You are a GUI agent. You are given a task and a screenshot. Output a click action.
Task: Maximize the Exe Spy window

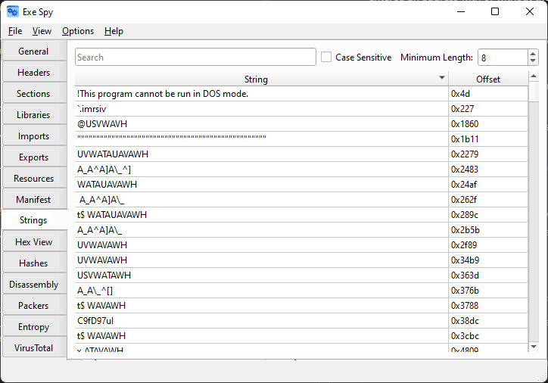tap(495, 11)
